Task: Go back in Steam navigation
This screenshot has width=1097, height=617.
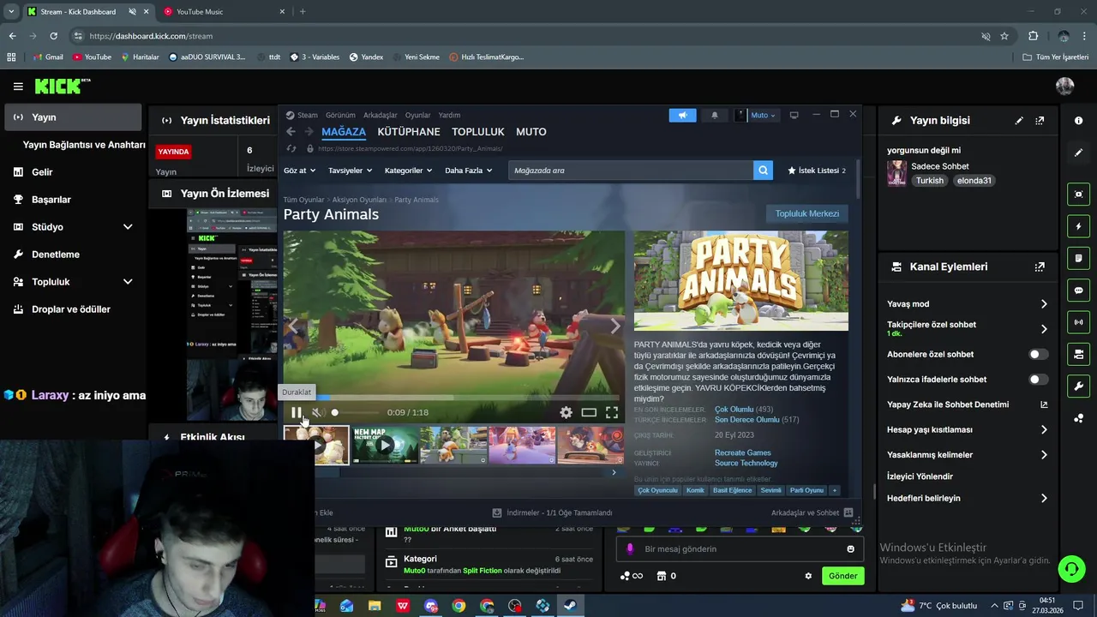Action: (291, 131)
